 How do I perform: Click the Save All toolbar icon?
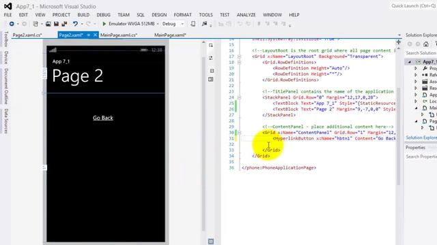pos(64,24)
